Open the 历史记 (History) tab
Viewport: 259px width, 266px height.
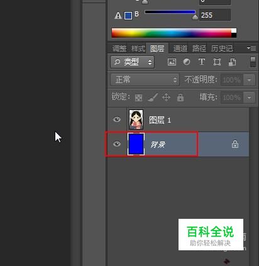point(222,48)
